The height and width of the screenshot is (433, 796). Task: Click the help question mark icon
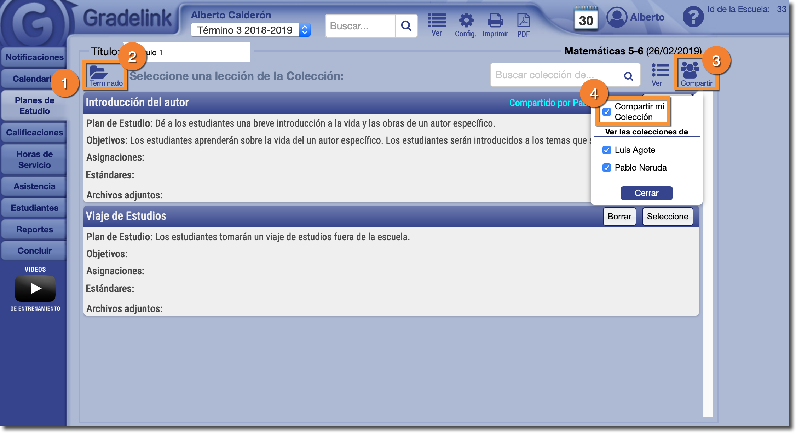[x=693, y=17]
